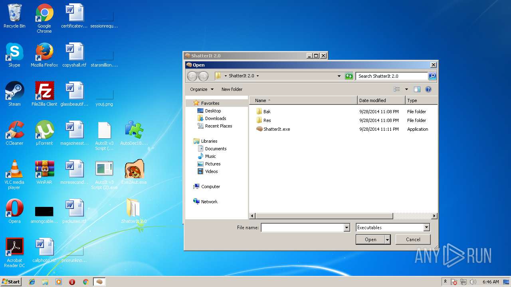Select the µTorrent desktop icon
This screenshot has height=287, width=511.
[44, 133]
